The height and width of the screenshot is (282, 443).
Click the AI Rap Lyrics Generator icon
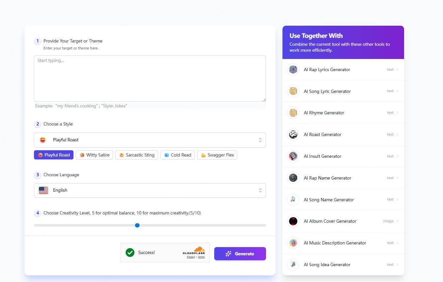coord(293,70)
